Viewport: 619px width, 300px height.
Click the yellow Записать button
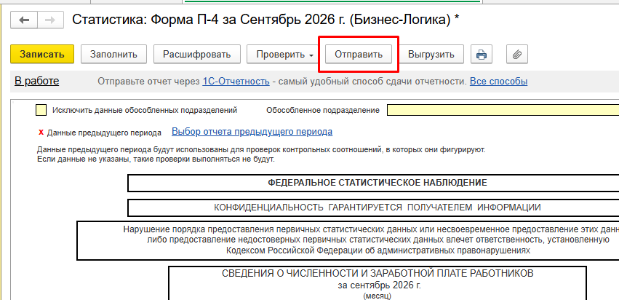click(42, 54)
